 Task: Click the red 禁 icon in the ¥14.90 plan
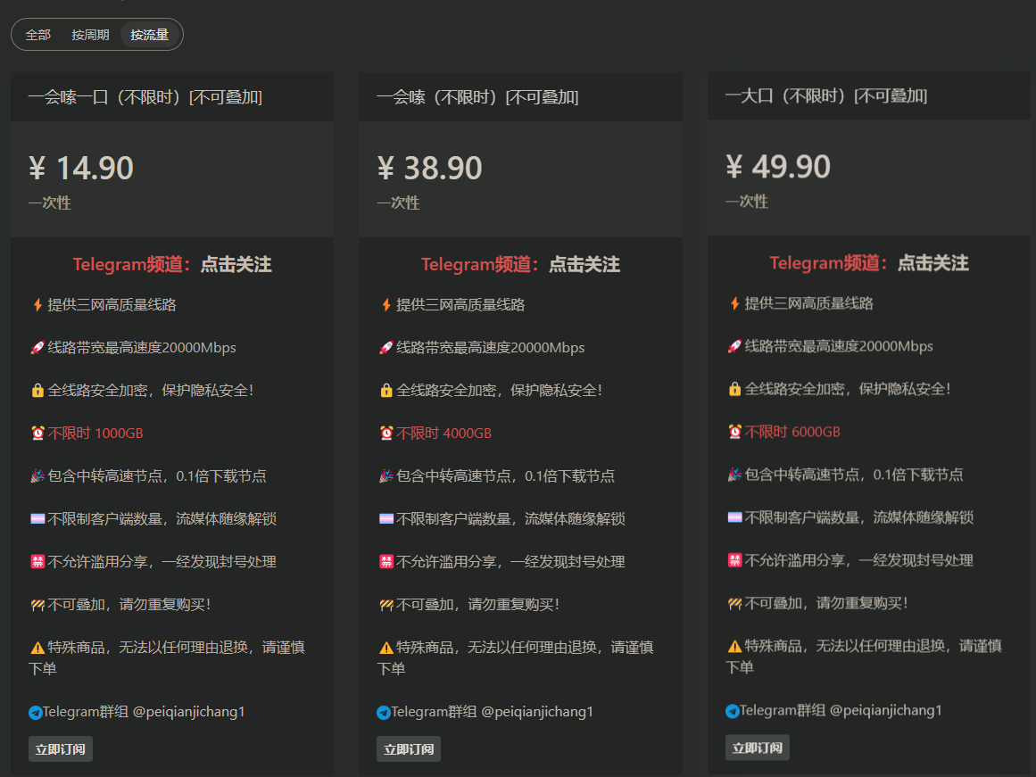37,562
